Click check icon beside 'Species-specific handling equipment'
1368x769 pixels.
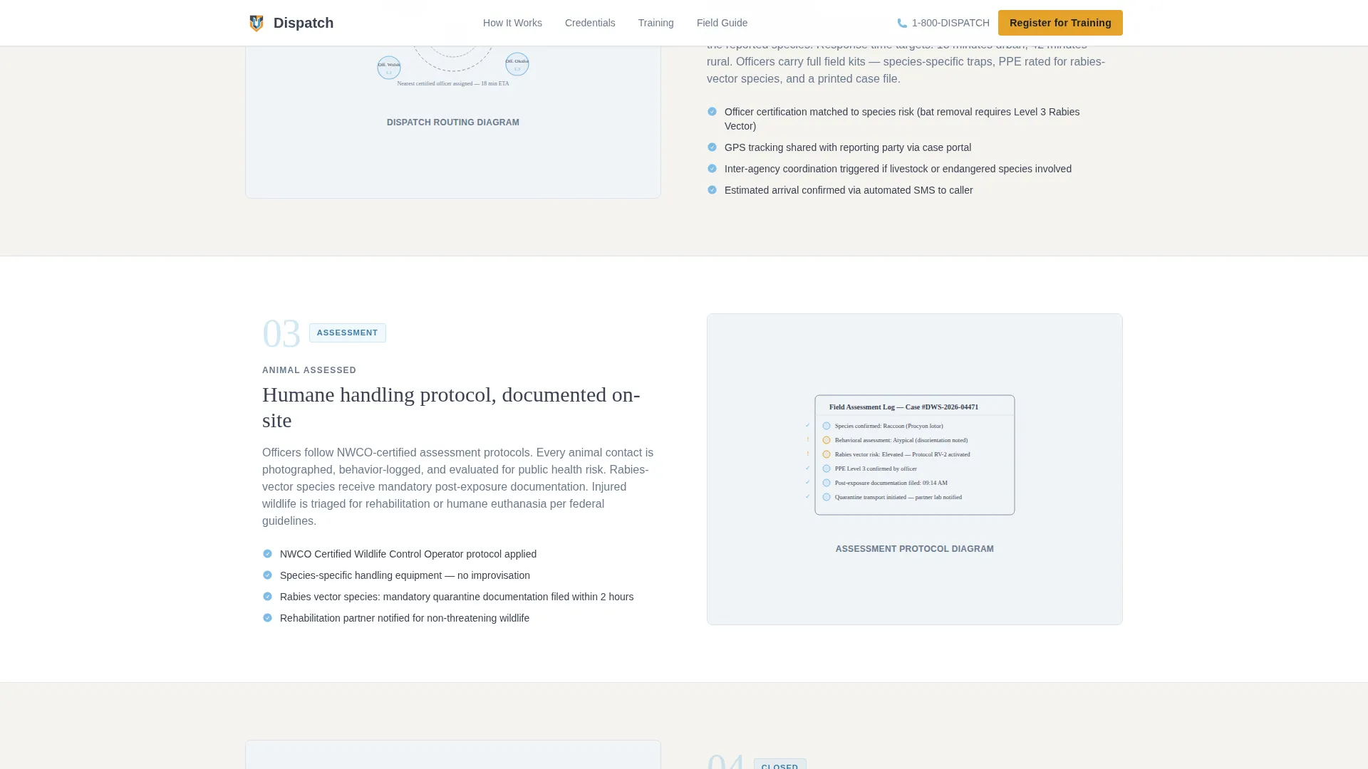(x=267, y=575)
